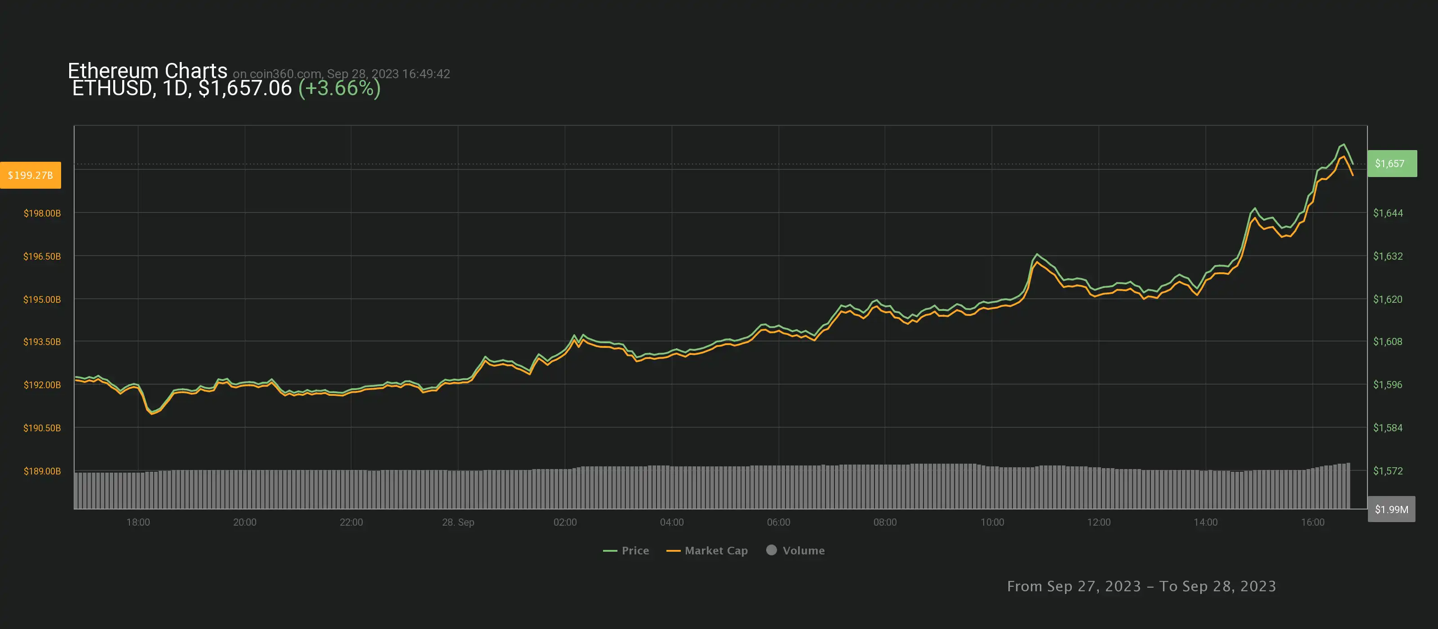Click the 02:00 time axis label

tap(565, 522)
